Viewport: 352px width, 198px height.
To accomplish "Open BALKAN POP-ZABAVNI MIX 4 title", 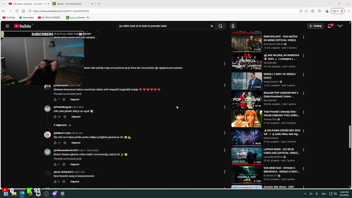I will (x=281, y=95).
